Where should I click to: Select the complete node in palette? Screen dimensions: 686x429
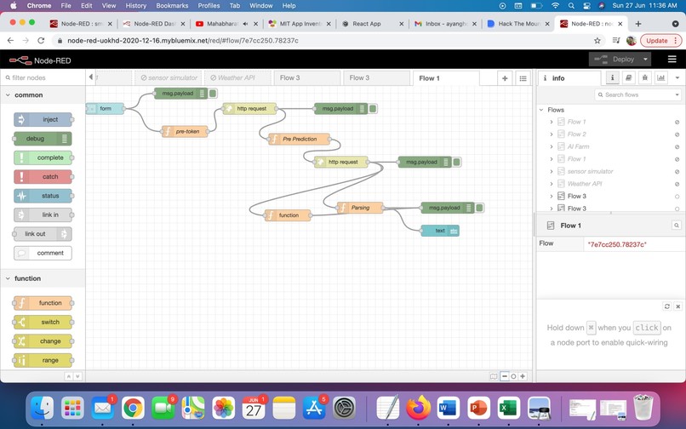click(x=43, y=157)
